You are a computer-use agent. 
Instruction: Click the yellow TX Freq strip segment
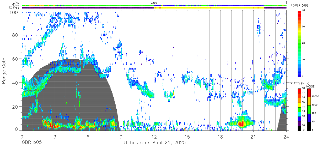tap(209, 8)
